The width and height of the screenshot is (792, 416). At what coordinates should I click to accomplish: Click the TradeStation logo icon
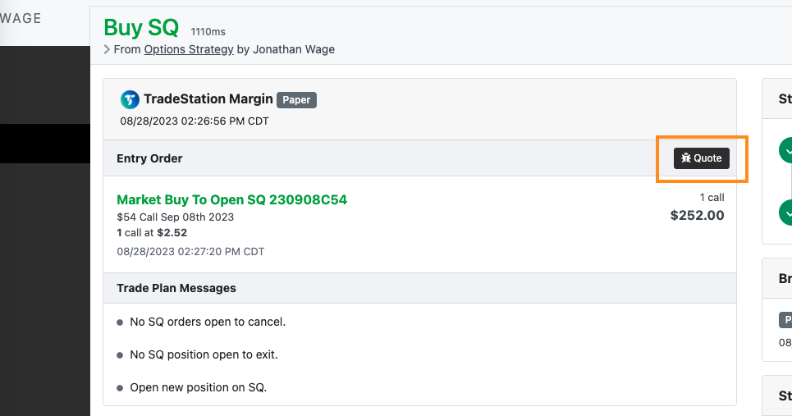coord(130,99)
